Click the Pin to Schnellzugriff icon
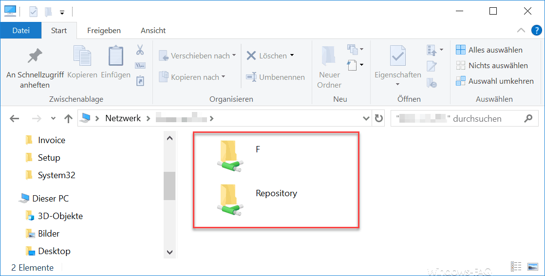This screenshot has height=276, width=545. [35, 56]
